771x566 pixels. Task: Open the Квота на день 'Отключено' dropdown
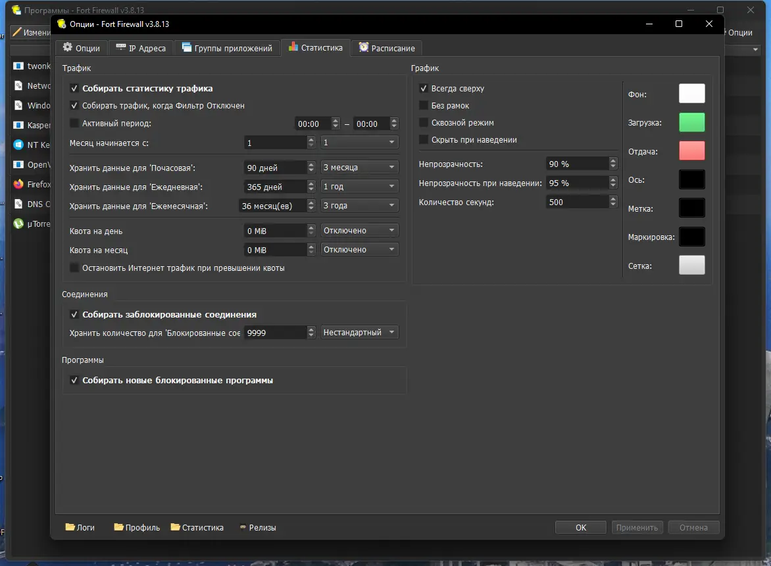tap(359, 231)
